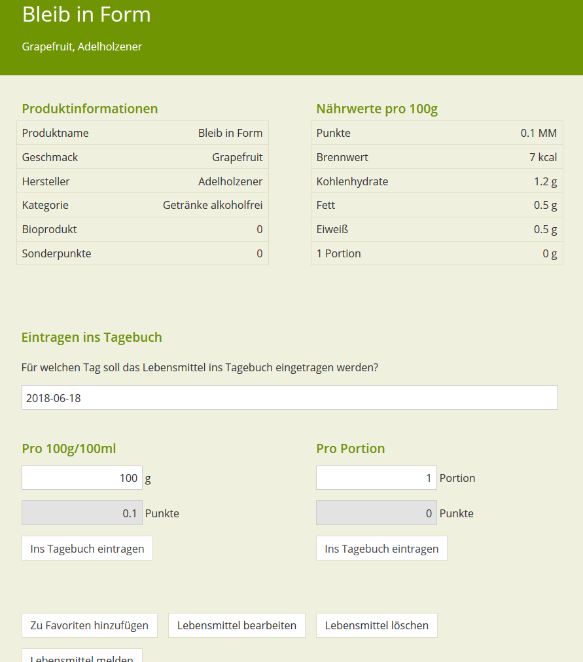
Task: Click the subtitle 'Grapefruit, Adelholzener'
Action: (x=82, y=46)
